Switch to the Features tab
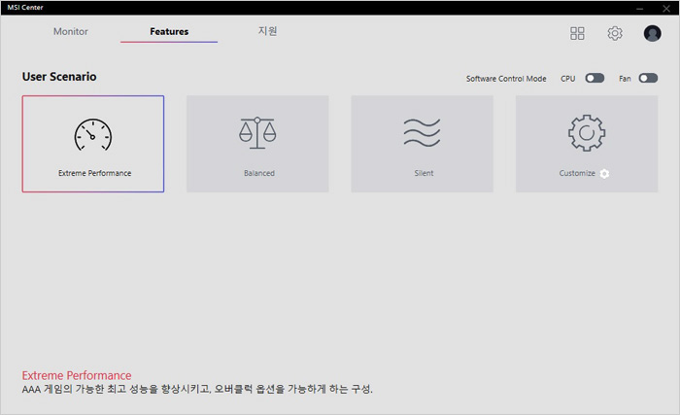Image resolution: width=680 pixels, height=415 pixels. pos(169,31)
